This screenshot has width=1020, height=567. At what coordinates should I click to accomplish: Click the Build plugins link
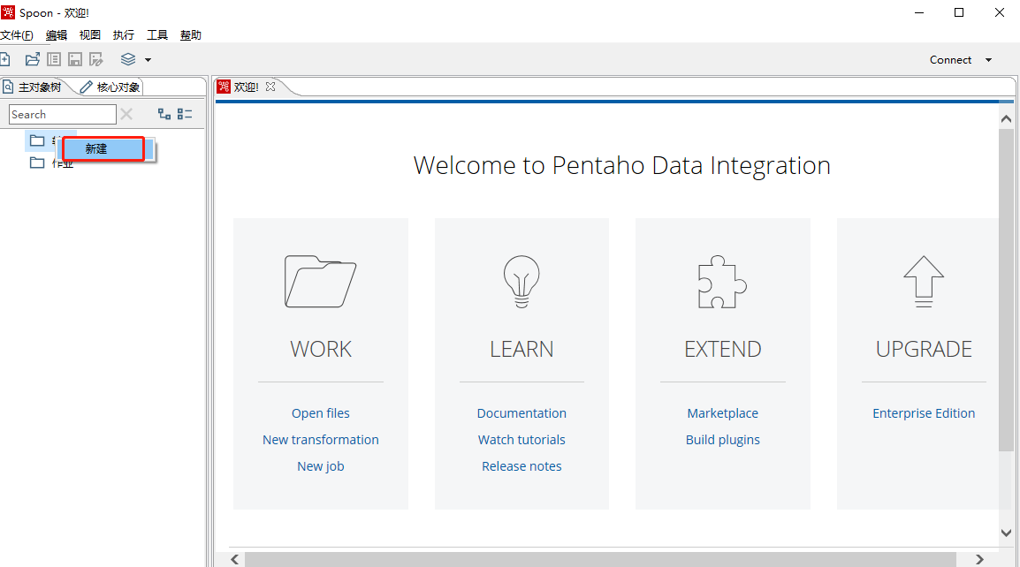pyautogui.click(x=723, y=440)
